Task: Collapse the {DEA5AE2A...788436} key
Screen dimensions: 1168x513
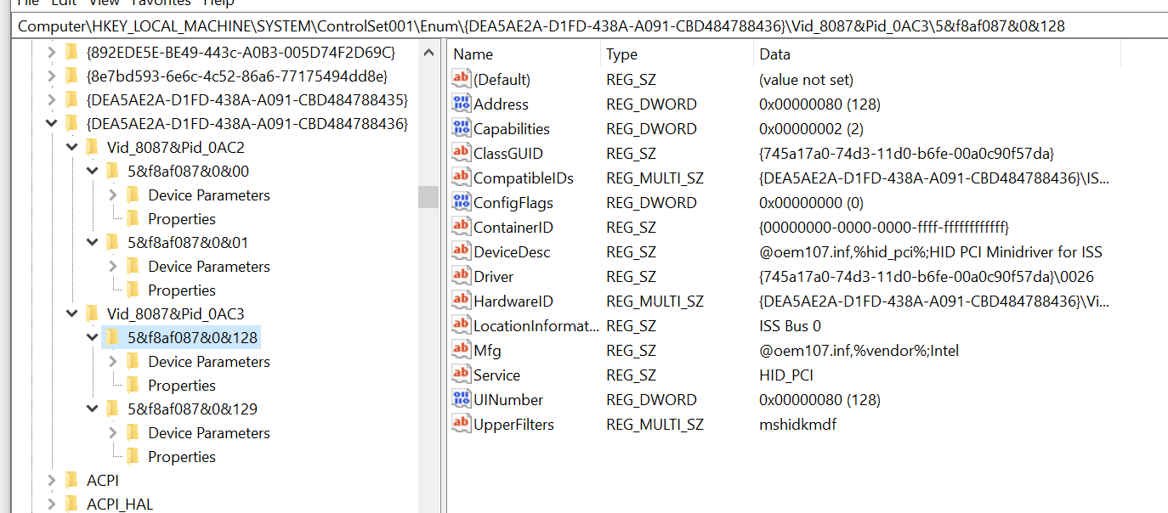Action: (x=51, y=124)
